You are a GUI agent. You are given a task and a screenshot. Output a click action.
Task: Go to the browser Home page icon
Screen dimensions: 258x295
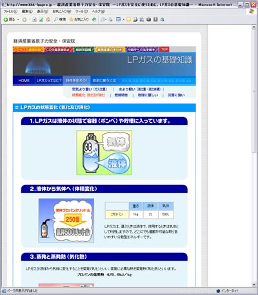[x=48, y=19]
